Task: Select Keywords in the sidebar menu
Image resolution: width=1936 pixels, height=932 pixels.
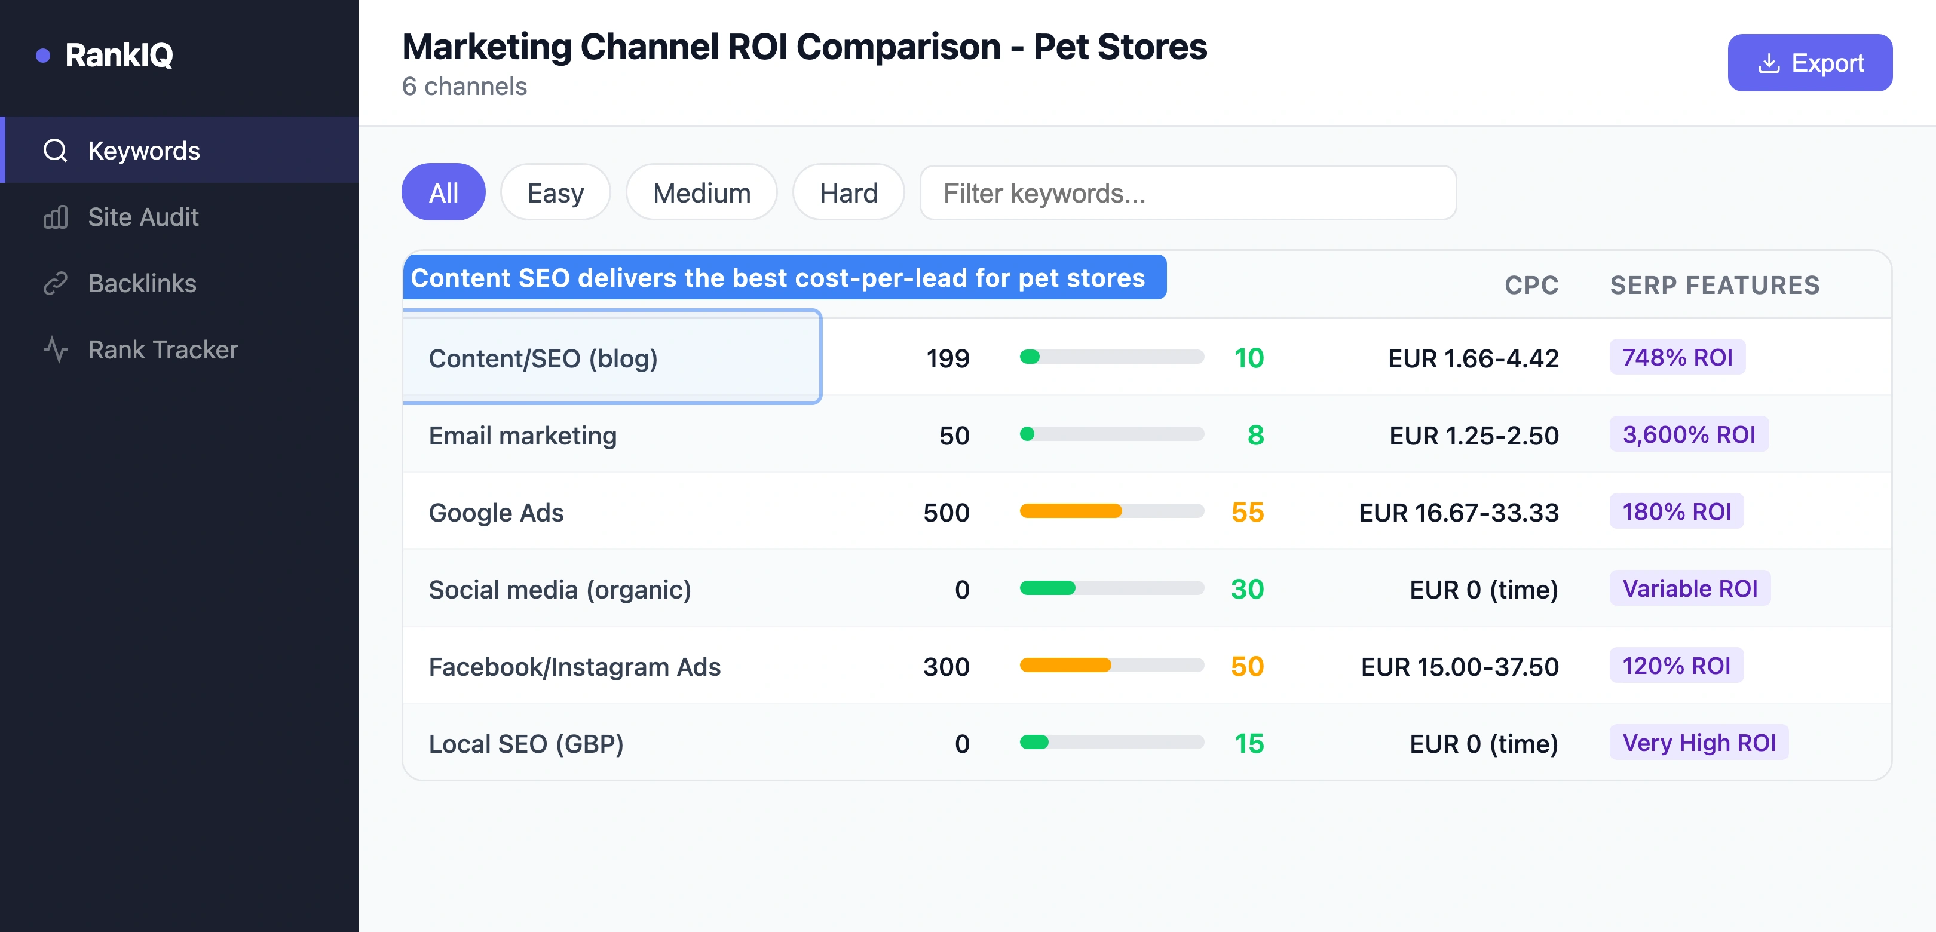Action: click(x=144, y=151)
